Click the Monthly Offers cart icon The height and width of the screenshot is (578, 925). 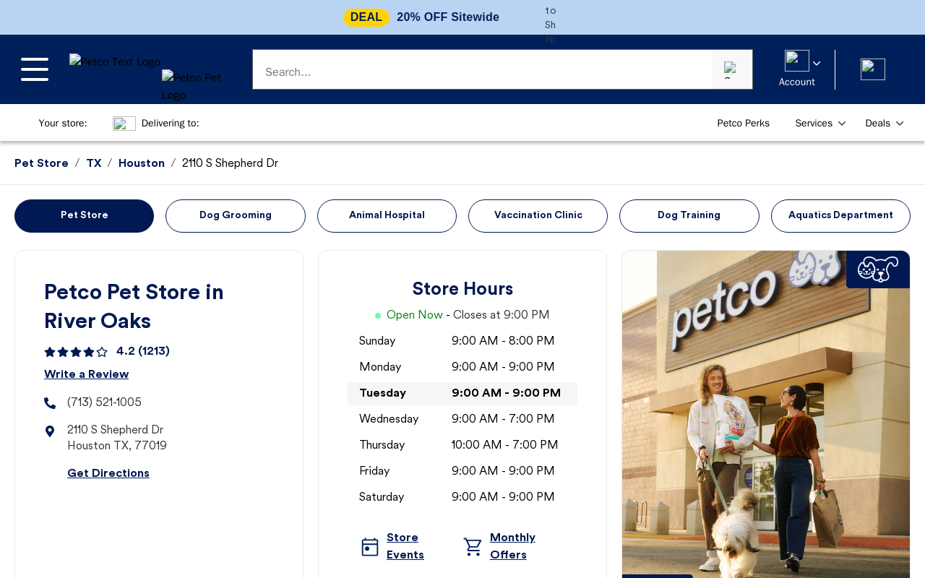pyautogui.click(x=473, y=547)
